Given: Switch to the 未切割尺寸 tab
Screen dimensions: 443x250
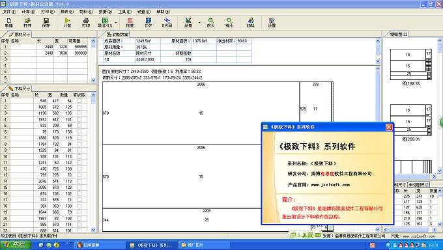Looking at the screenshot, I should (x=418, y=184).
